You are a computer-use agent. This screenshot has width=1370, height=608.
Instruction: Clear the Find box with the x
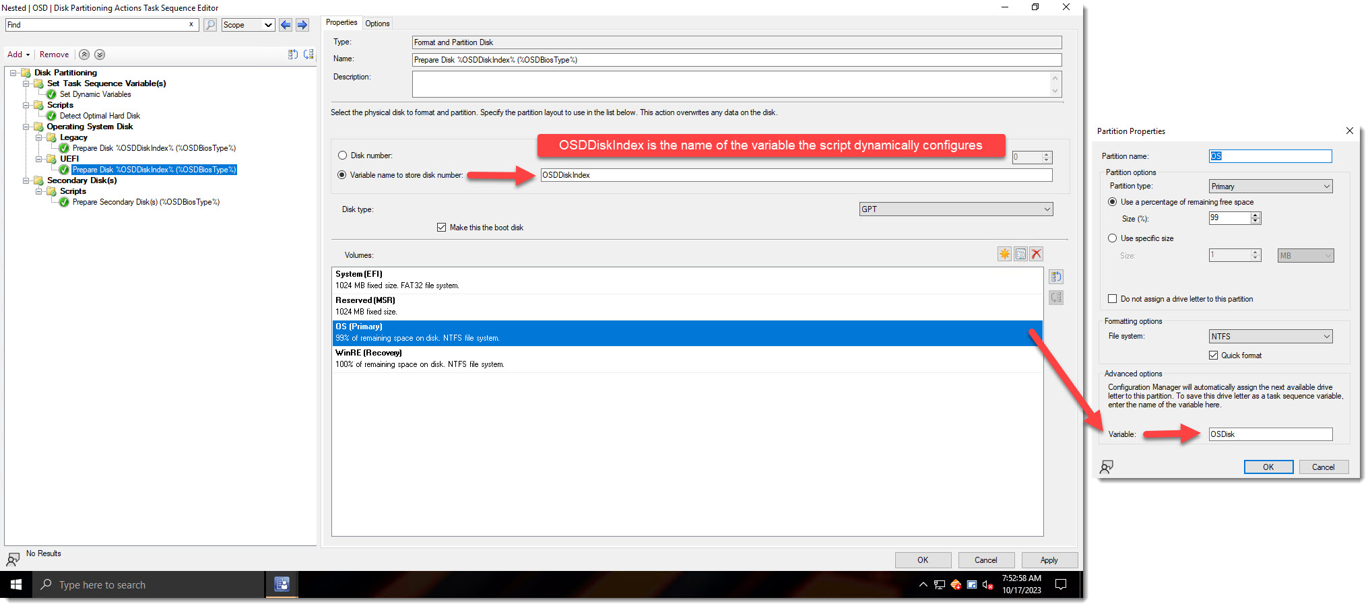[x=191, y=24]
